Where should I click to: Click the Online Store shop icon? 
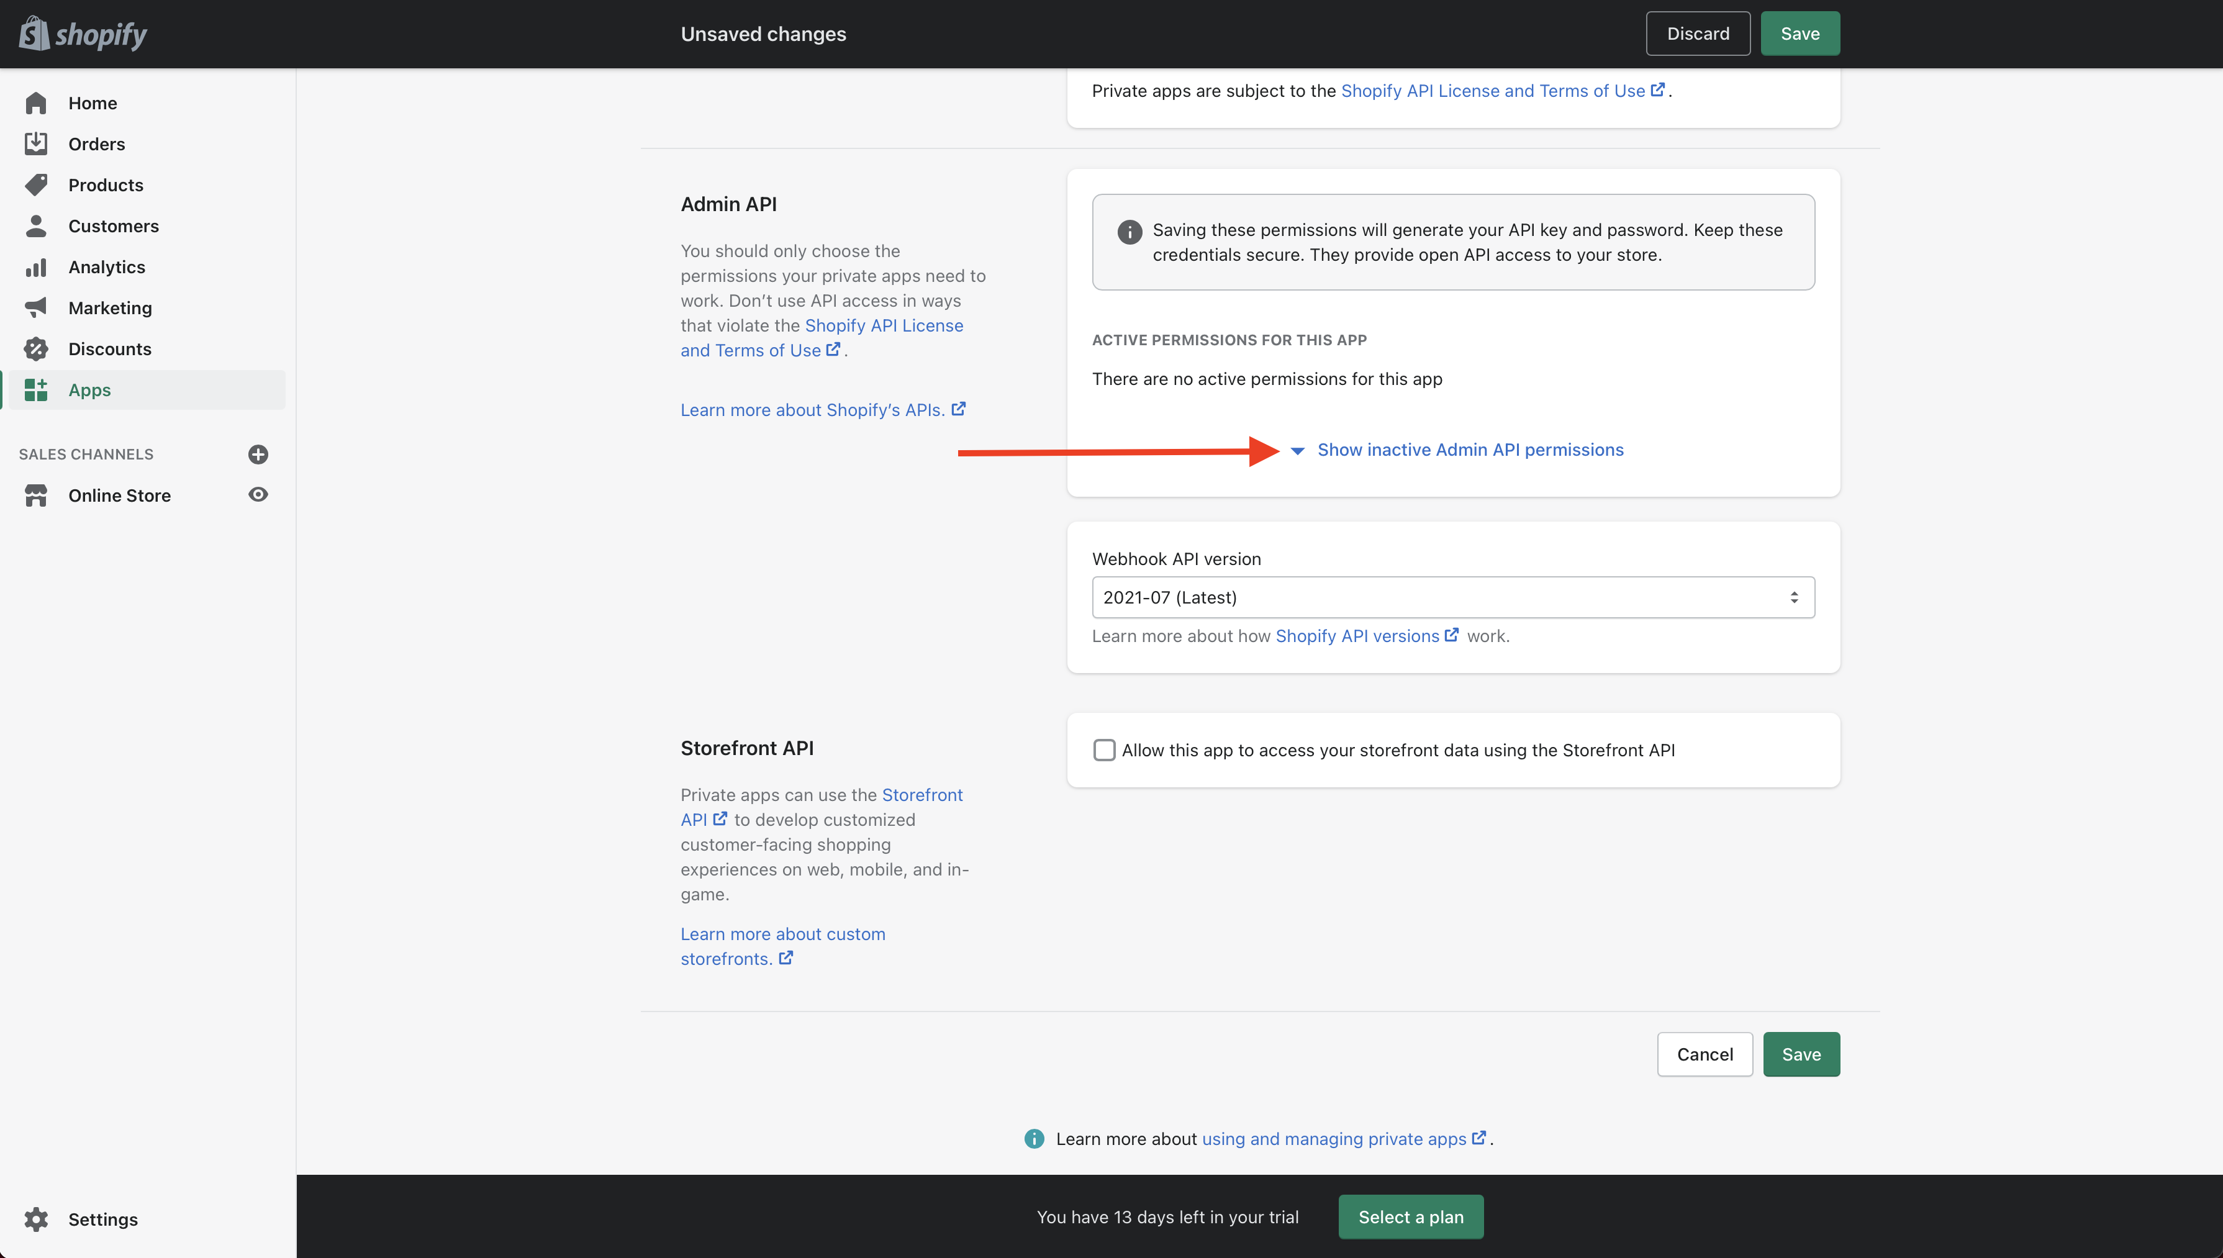coord(36,495)
